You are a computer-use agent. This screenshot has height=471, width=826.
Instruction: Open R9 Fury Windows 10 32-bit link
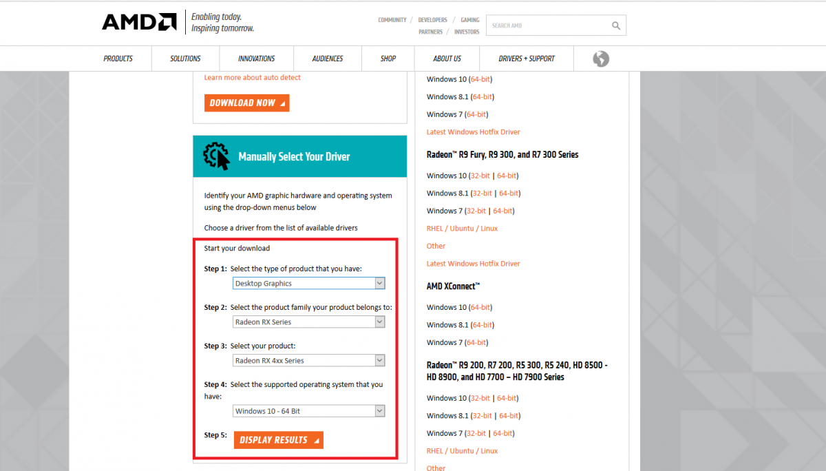pos(480,176)
